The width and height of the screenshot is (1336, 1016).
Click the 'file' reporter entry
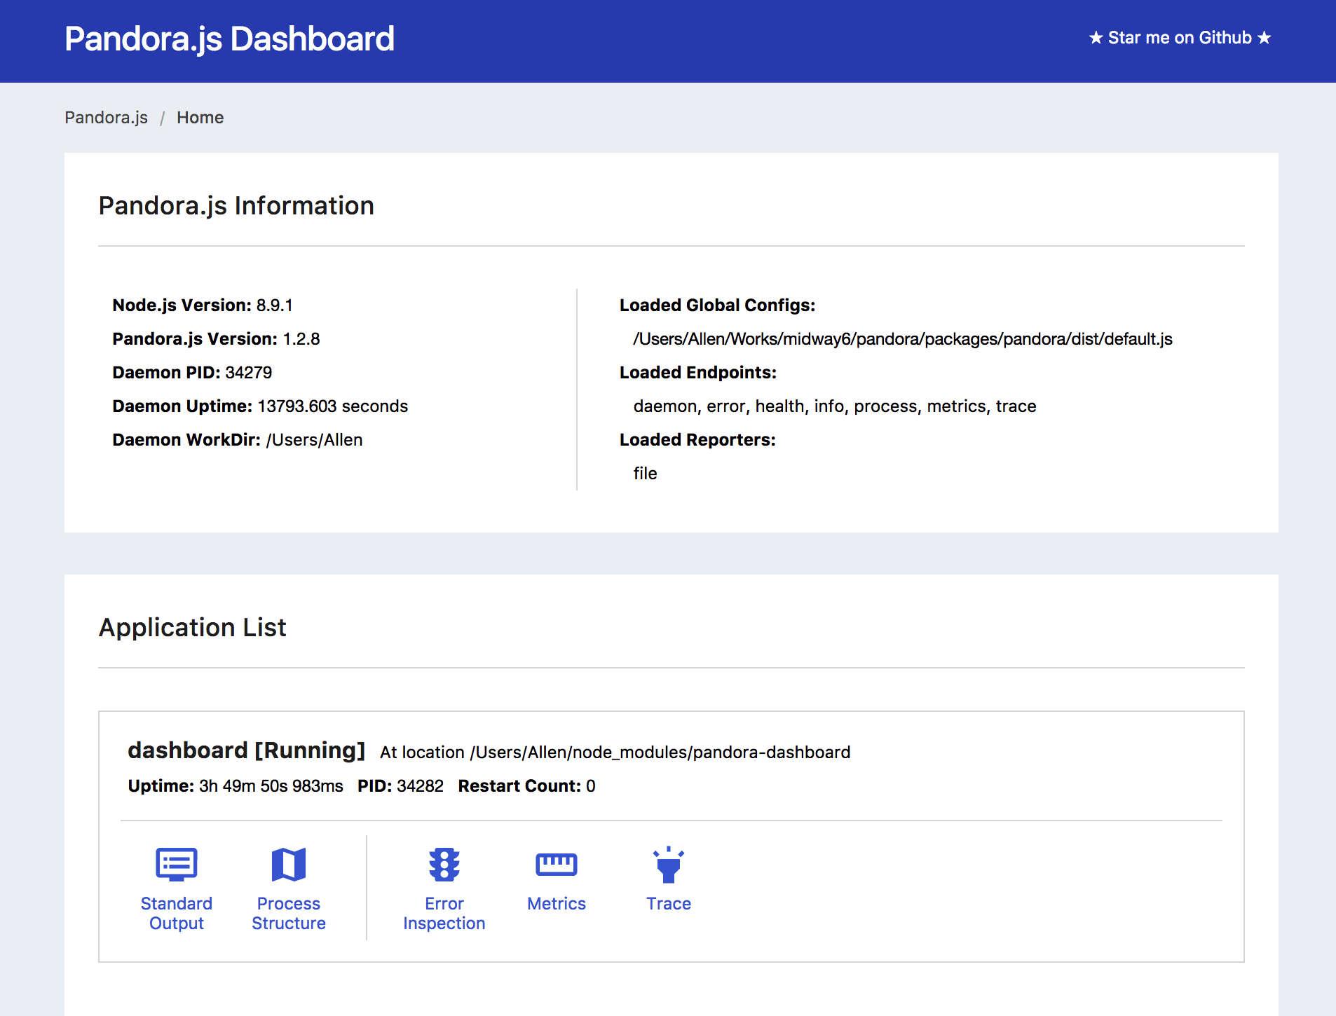coord(646,474)
